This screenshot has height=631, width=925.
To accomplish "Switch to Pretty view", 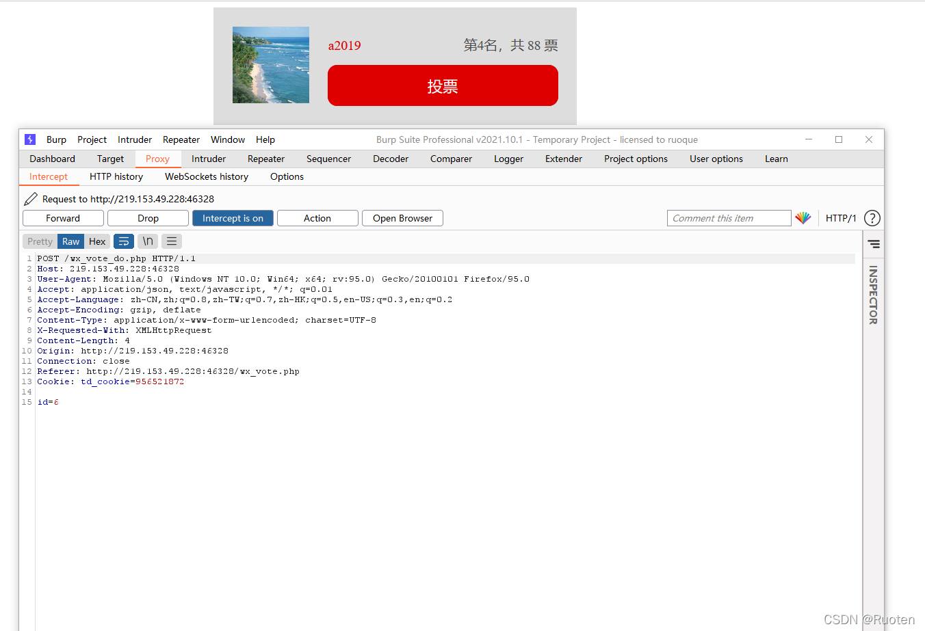I will click(40, 241).
